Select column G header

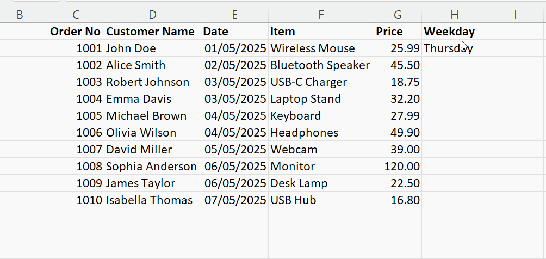coord(398,15)
